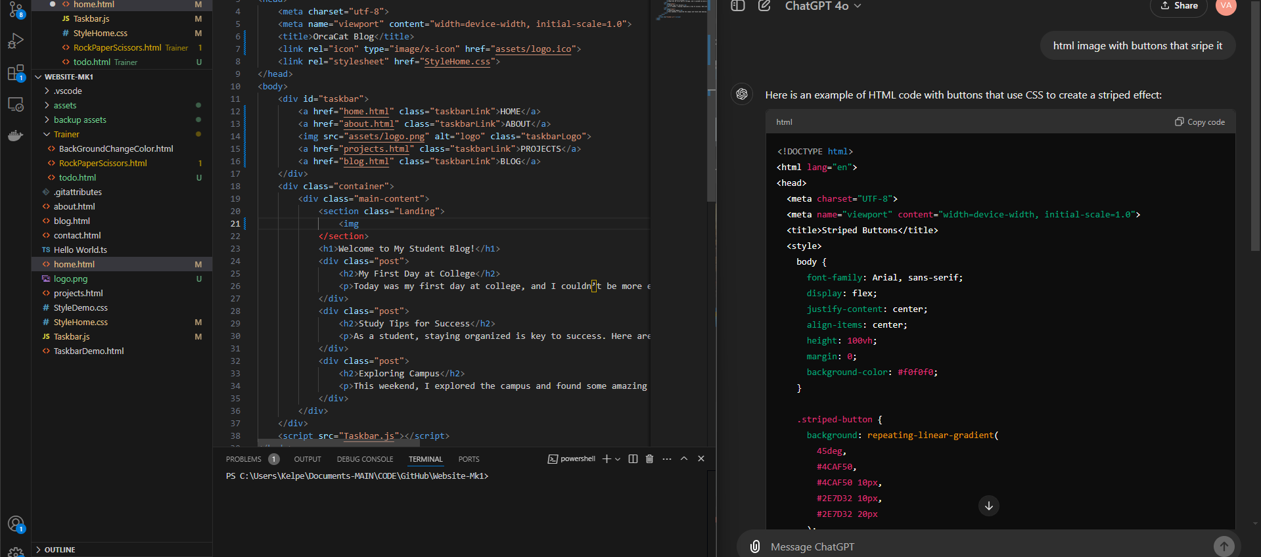Screen dimensions: 1261x557
Task: Open contact.html in explorer
Action: pos(122,236)
